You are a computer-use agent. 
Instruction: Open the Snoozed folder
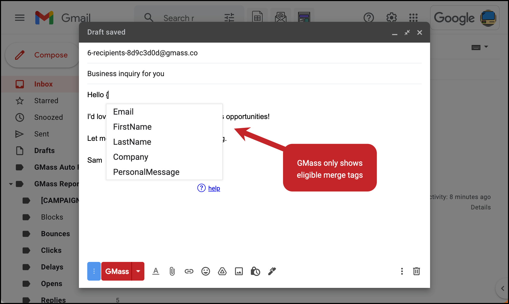[x=40, y=117]
